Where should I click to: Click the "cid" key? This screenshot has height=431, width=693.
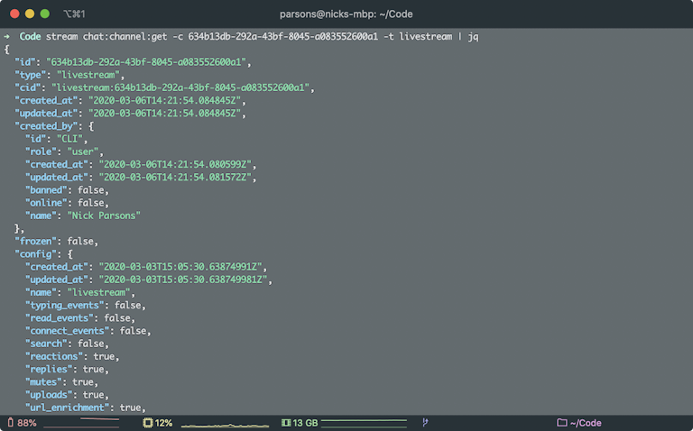click(x=28, y=87)
